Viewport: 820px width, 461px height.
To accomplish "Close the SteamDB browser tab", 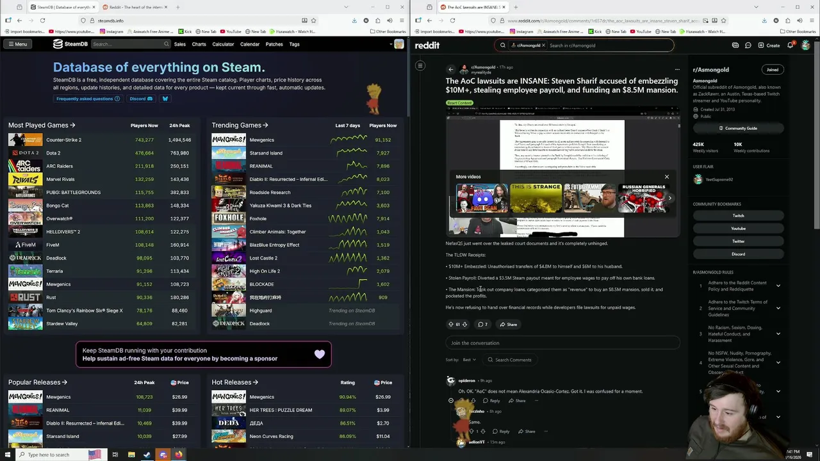I will click(94, 7).
